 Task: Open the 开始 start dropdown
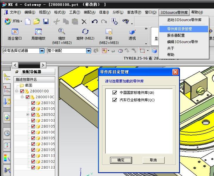point(14,21)
